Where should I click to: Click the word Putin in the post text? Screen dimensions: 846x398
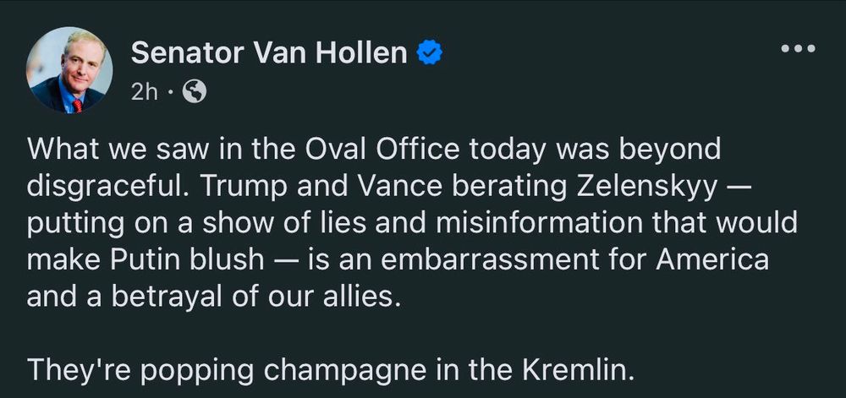[x=144, y=260]
